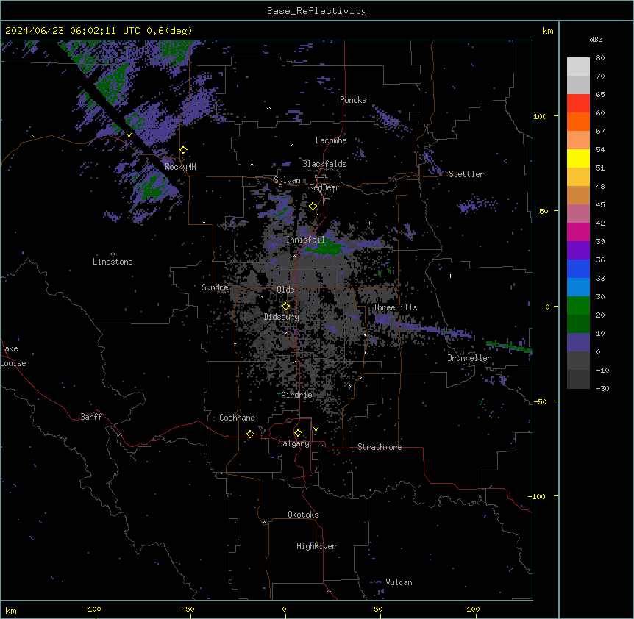Click the 100 tick on bottom axis
Image resolution: width=634 pixels, height=619 pixels.
pyautogui.click(x=473, y=609)
